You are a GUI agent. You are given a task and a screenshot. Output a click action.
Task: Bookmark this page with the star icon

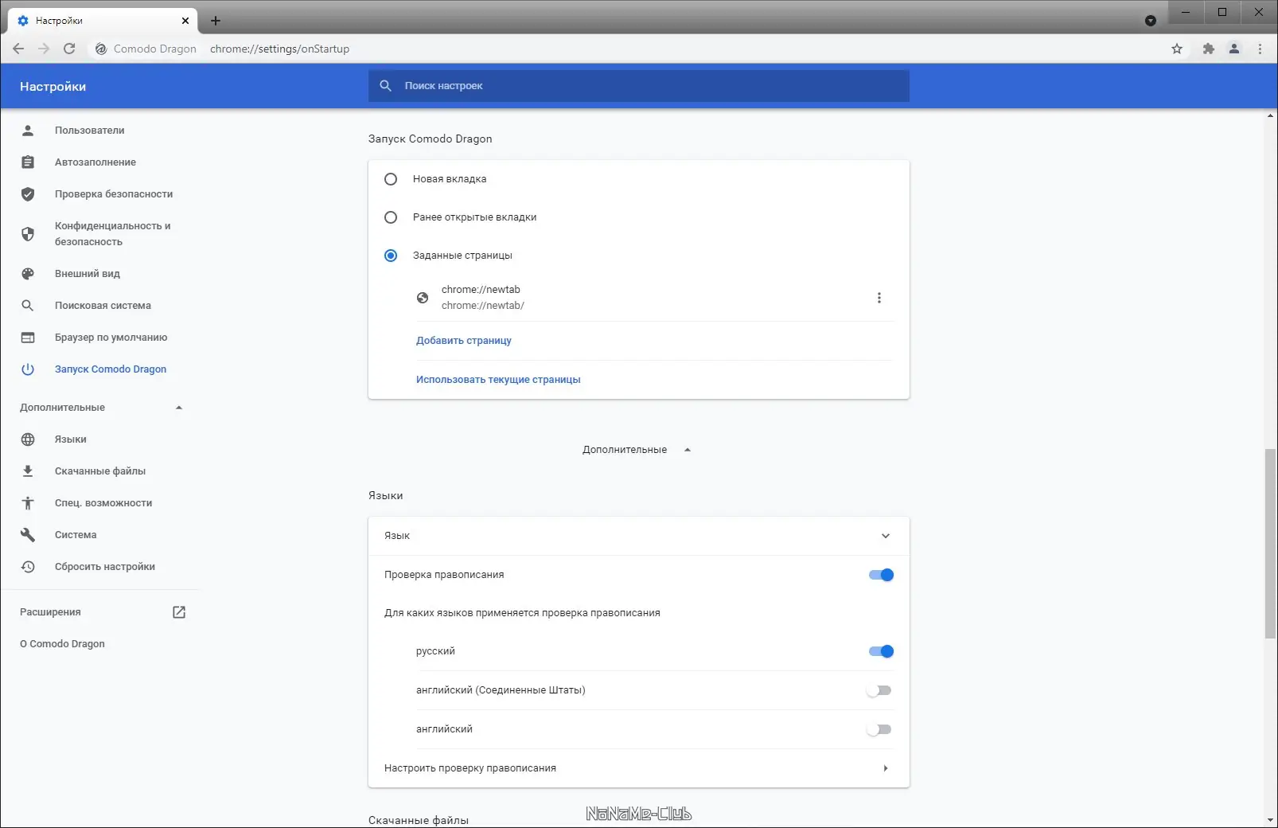1177,49
